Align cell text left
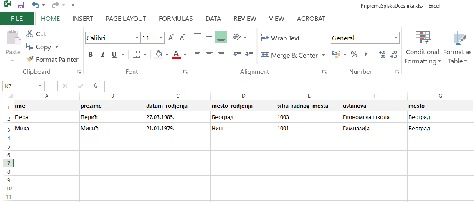This screenshot has width=474, height=202. [x=198, y=54]
